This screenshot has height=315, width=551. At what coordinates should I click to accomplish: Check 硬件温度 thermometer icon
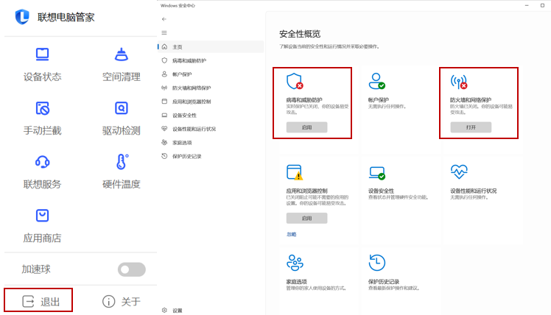coord(122,162)
